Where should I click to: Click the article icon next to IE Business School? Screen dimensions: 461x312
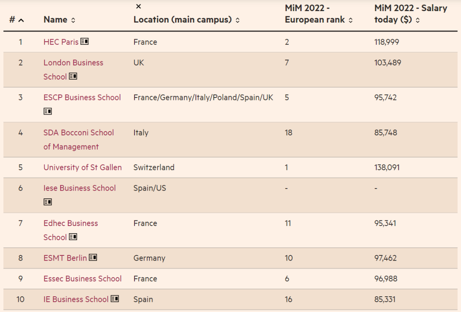coord(114,299)
